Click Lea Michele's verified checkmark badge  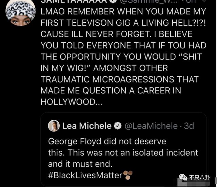[118, 126]
